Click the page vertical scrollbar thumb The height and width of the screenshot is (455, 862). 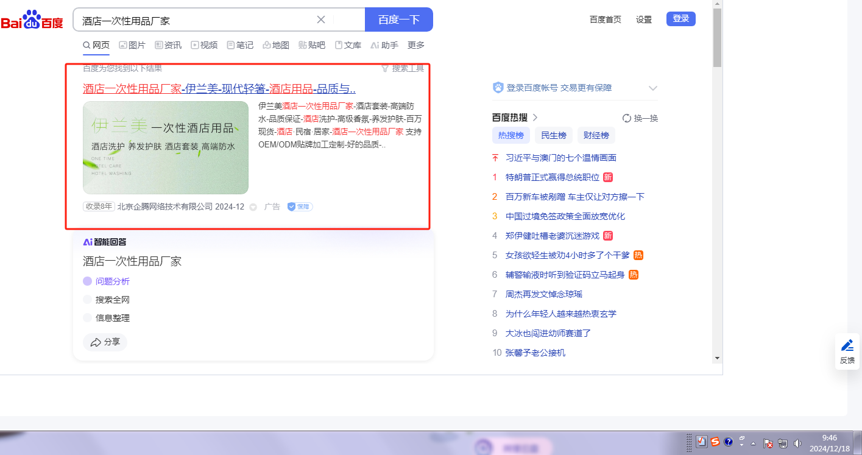point(717,37)
